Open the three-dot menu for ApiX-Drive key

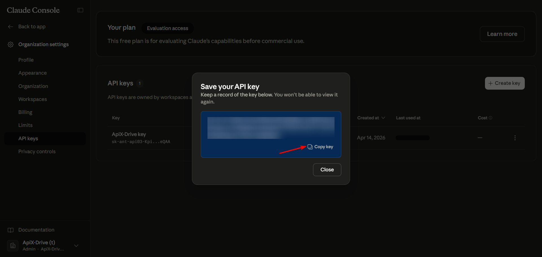515,138
